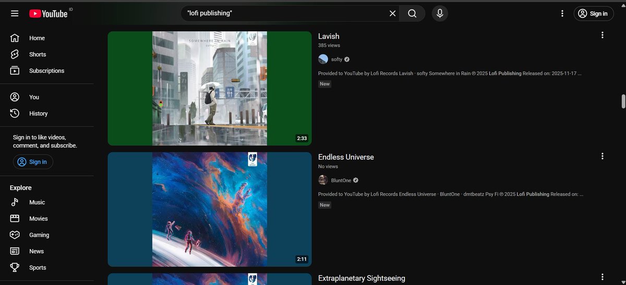This screenshot has height=285, width=626.
Task: Click the 385 views text
Action: (x=329, y=45)
